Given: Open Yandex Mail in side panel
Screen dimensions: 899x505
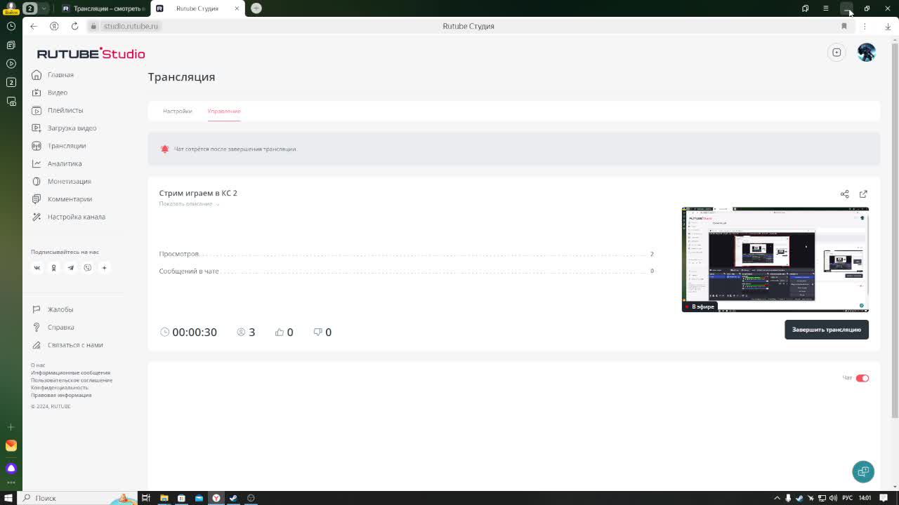Looking at the screenshot, I should (x=11, y=445).
